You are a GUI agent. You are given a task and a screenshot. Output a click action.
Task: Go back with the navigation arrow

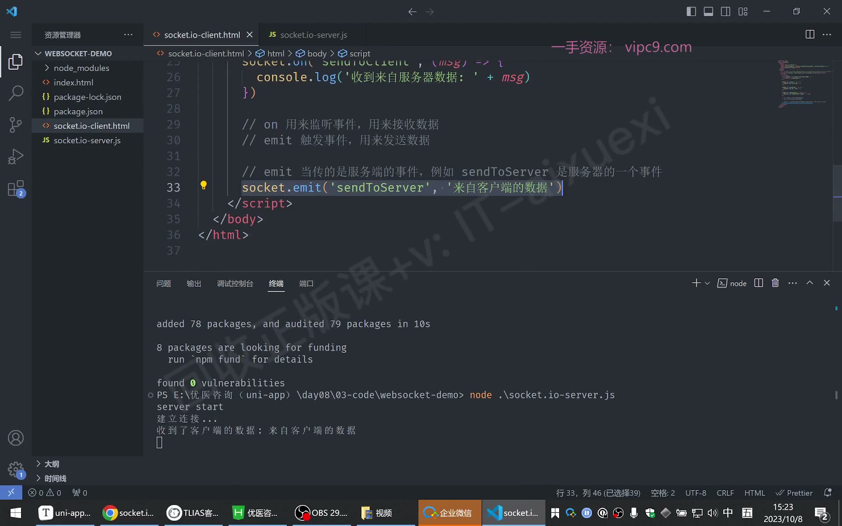412,12
